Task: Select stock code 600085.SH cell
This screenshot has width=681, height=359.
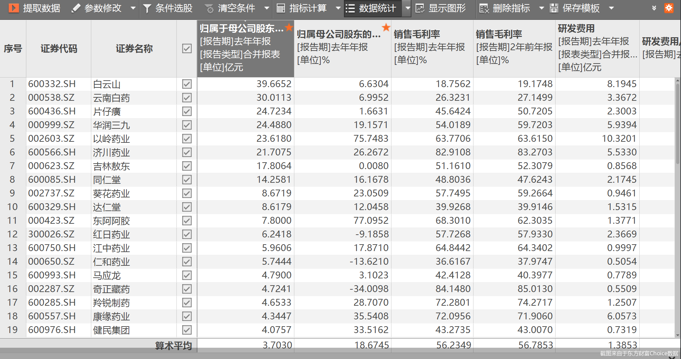Action: (x=59, y=180)
